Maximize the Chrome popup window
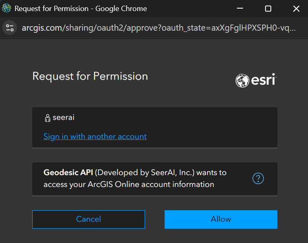The image size is (308, 243). point(268,9)
